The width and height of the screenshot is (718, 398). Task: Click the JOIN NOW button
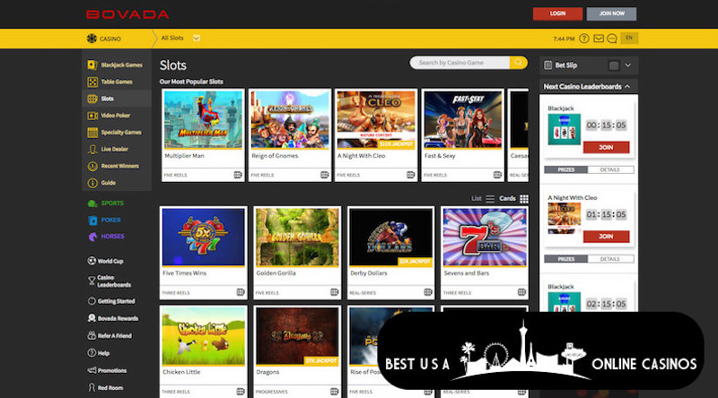click(x=611, y=13)
